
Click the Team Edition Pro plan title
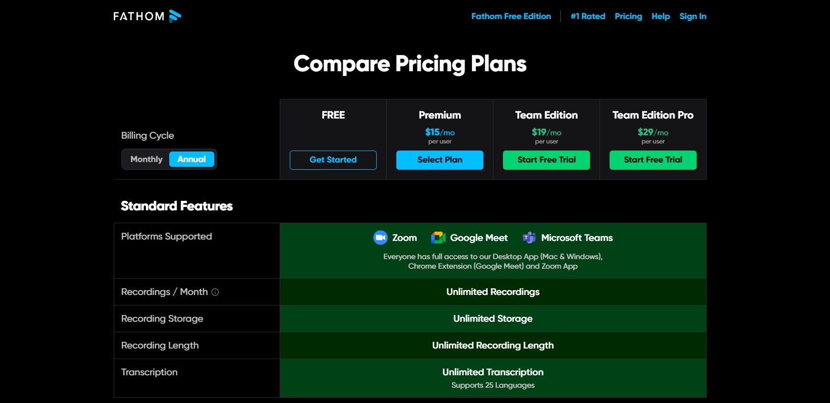[x=653, y=115]
